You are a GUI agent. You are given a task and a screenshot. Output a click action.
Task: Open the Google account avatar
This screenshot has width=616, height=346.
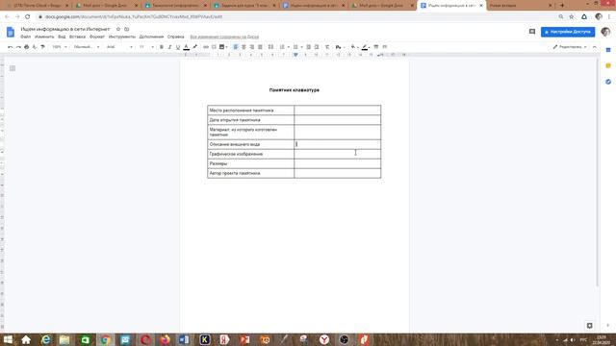click(605, 32)
